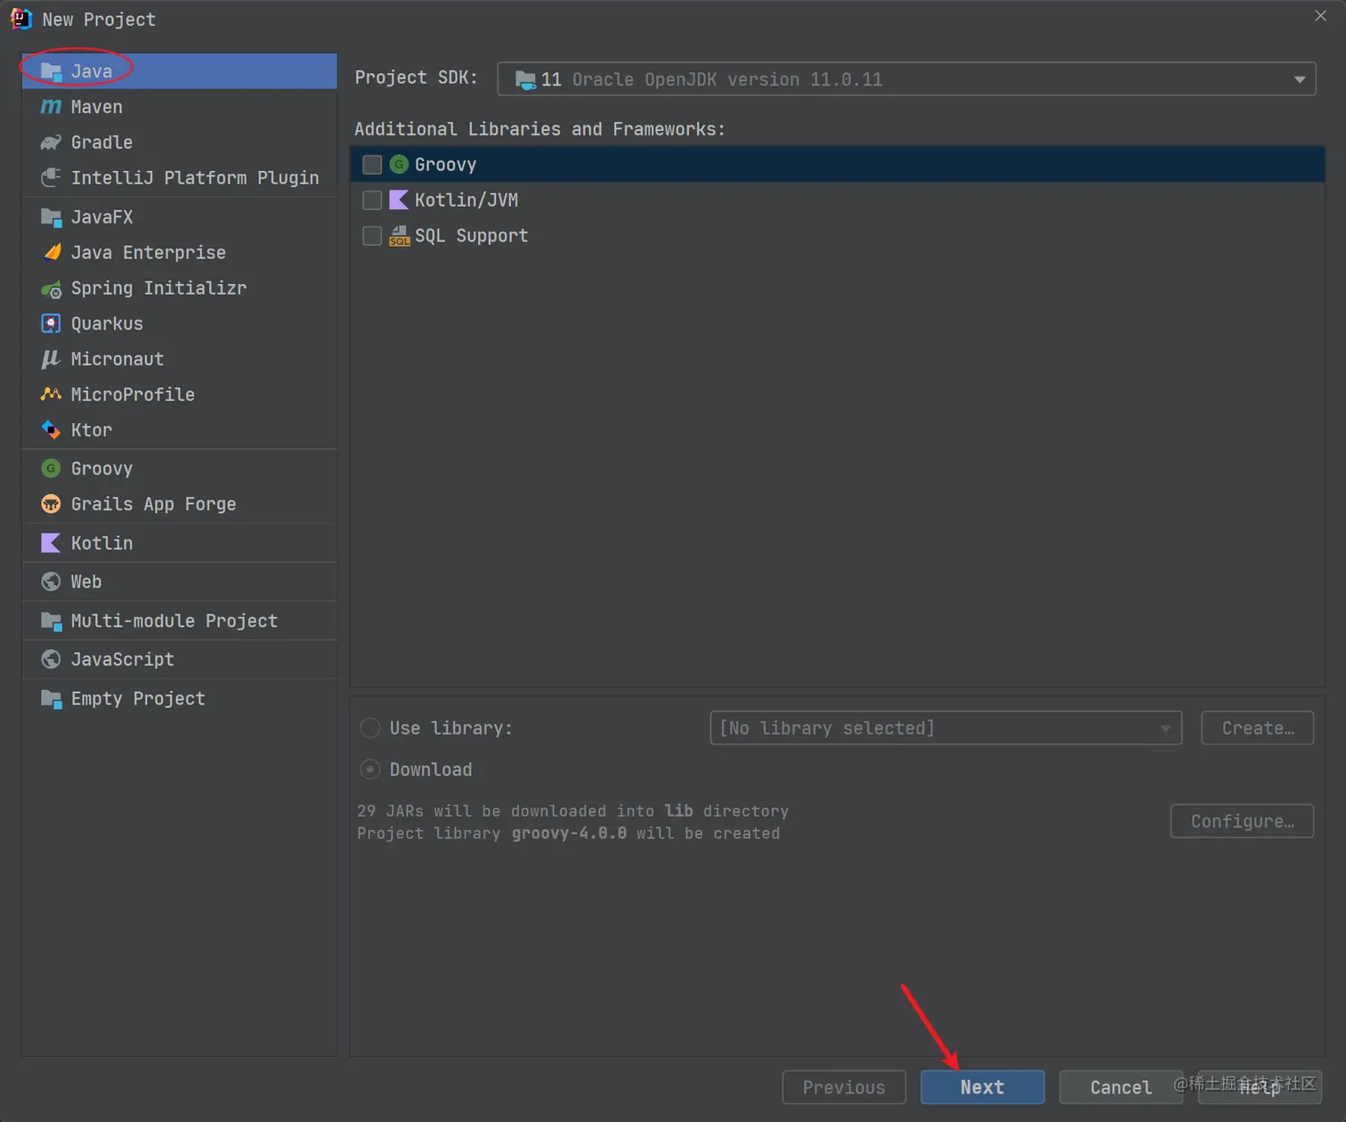Choose Maven project type

point(180,107)
